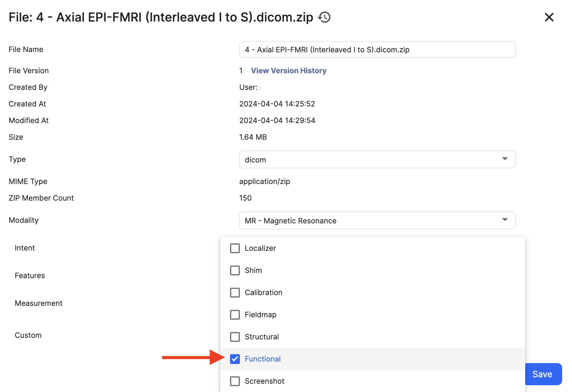Select the 'application/zip' MIME type value
This screenshot has height=392, width=572.
(264, 182)
